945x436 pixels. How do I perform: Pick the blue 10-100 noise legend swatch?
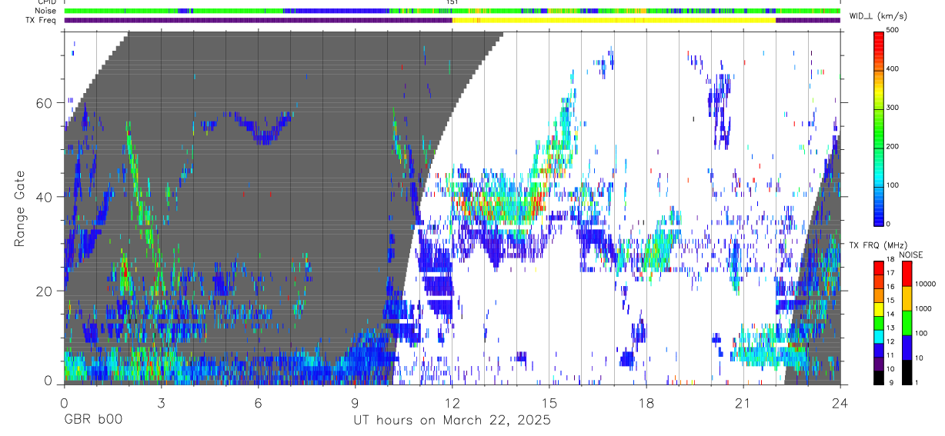906,348
